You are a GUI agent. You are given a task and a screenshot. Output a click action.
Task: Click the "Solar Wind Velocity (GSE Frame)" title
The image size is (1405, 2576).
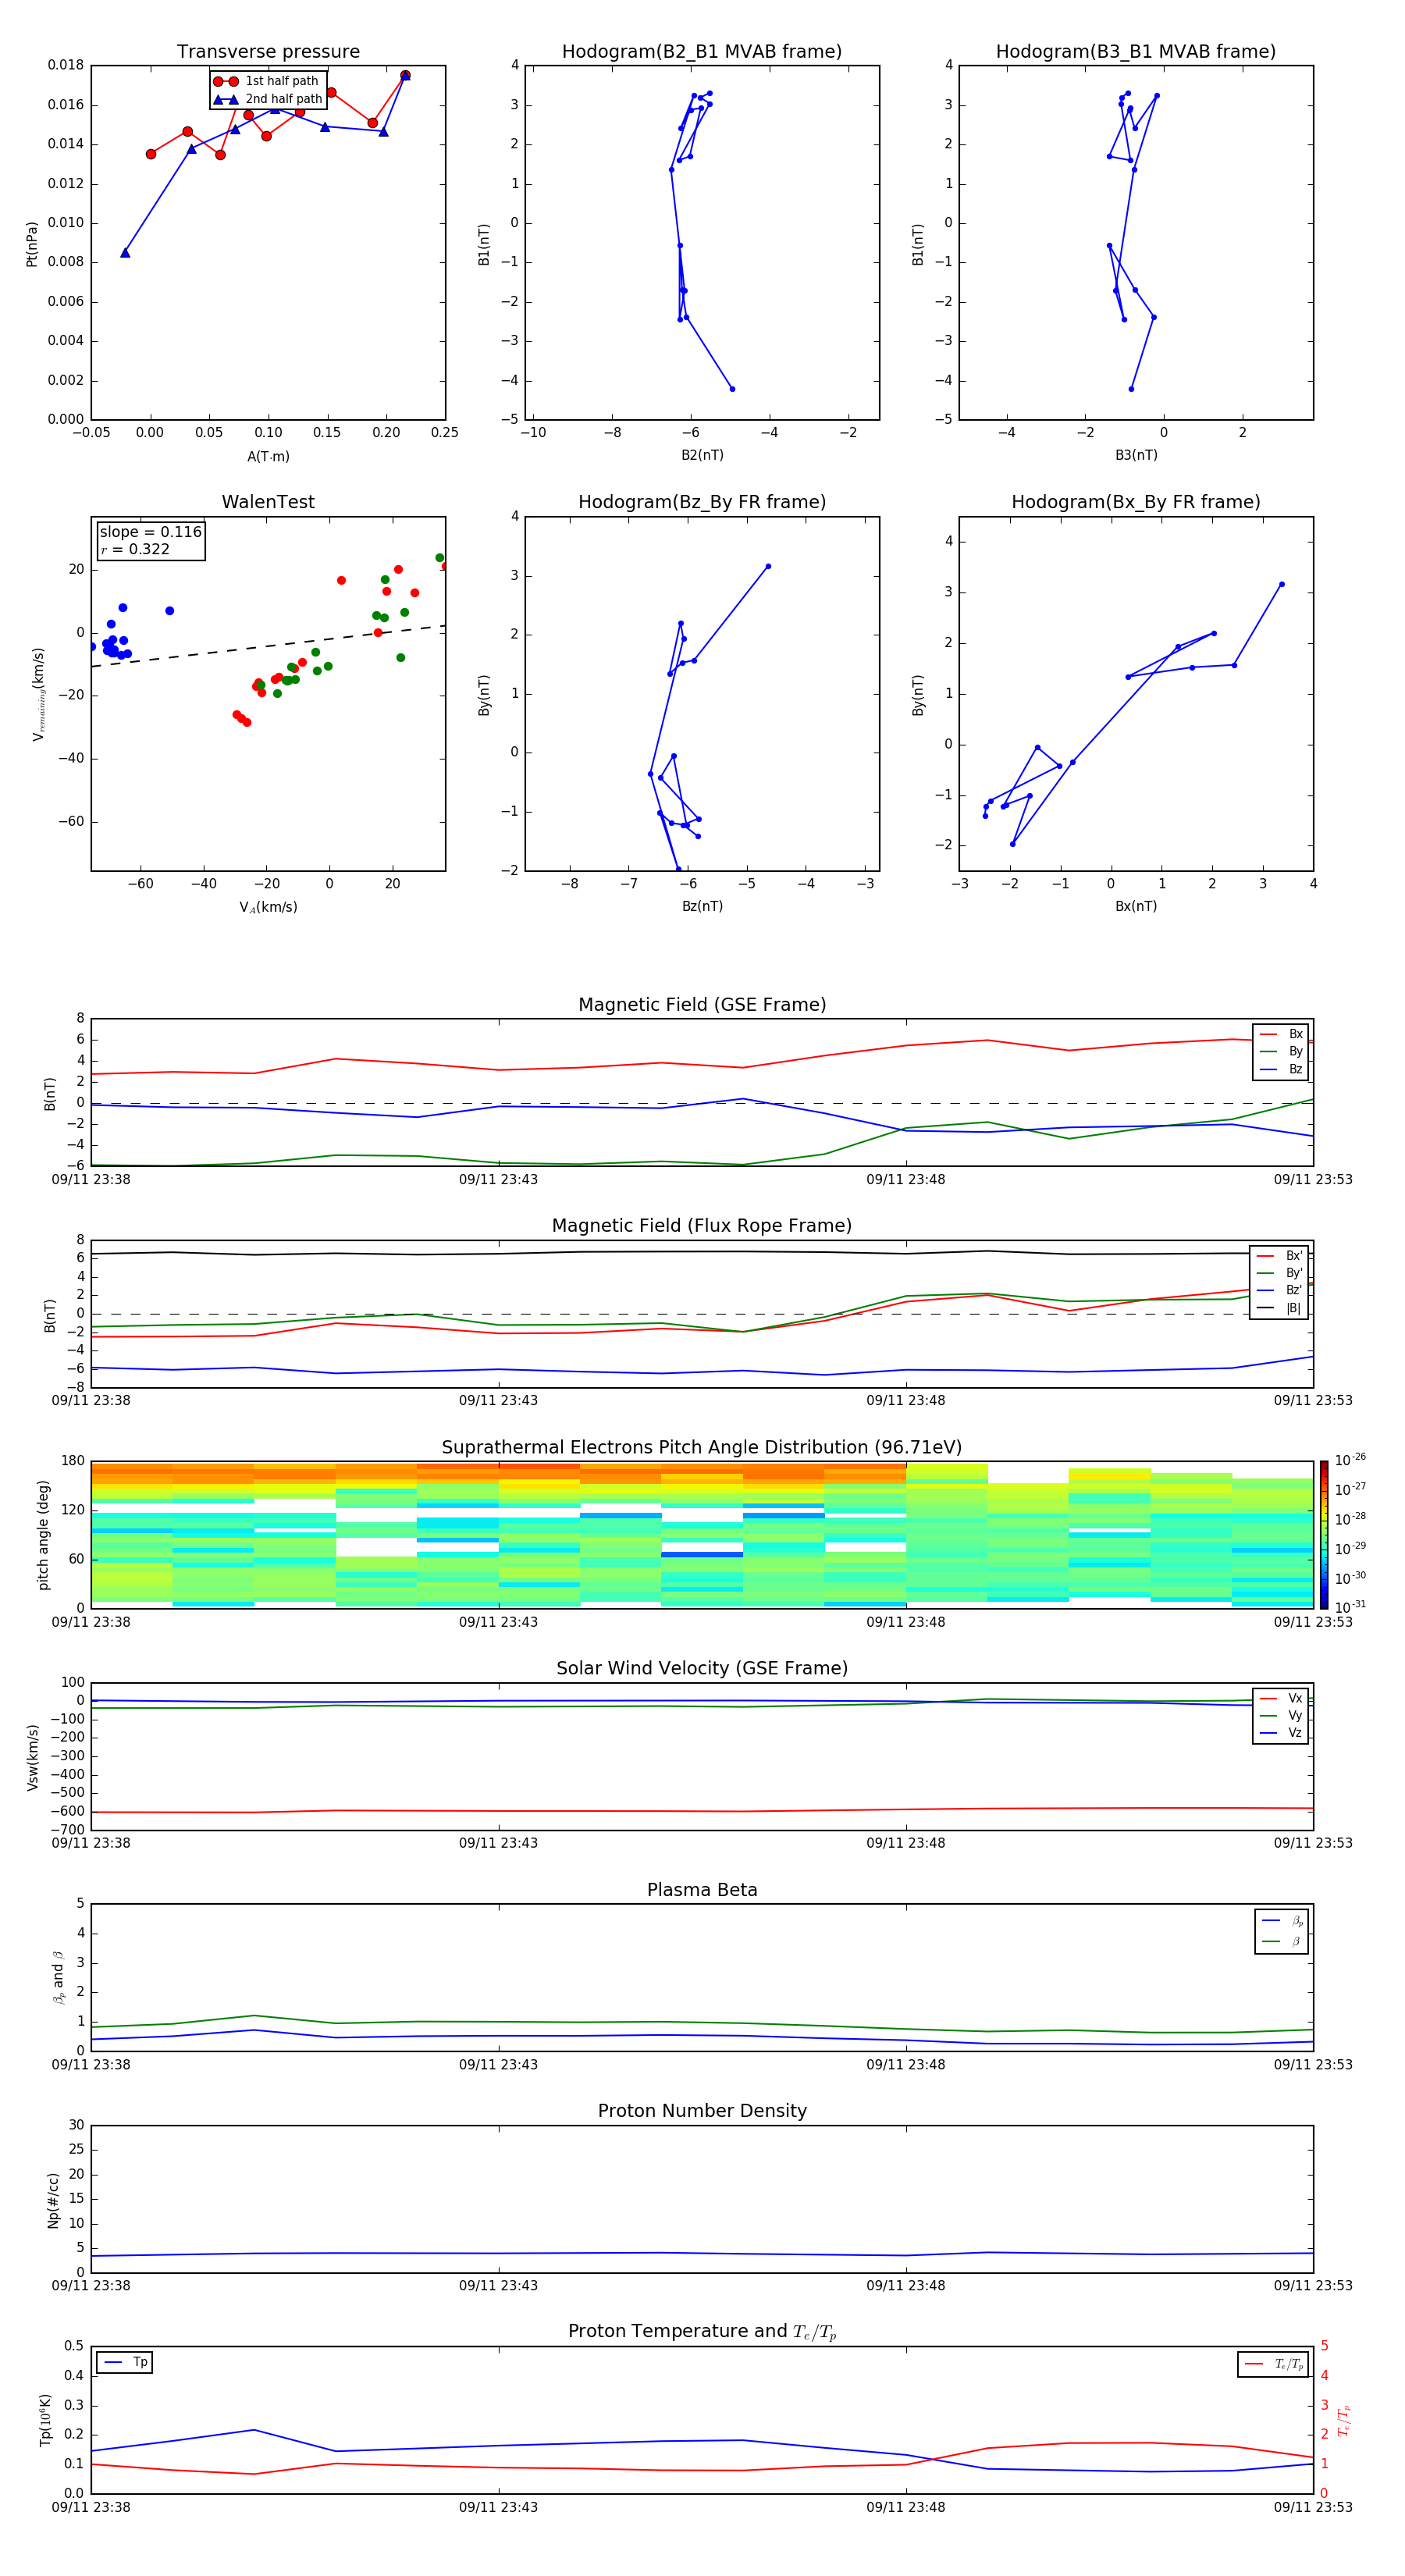point(702,1669)
